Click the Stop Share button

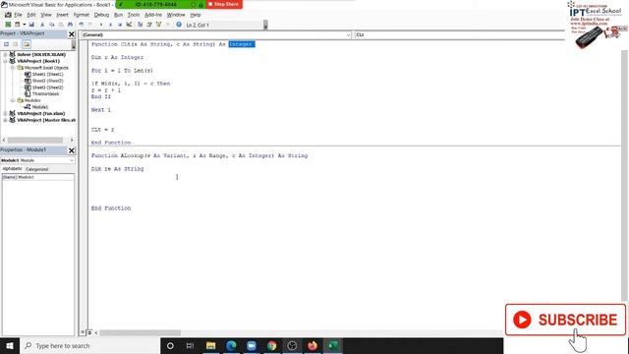(x=224, y=4)
